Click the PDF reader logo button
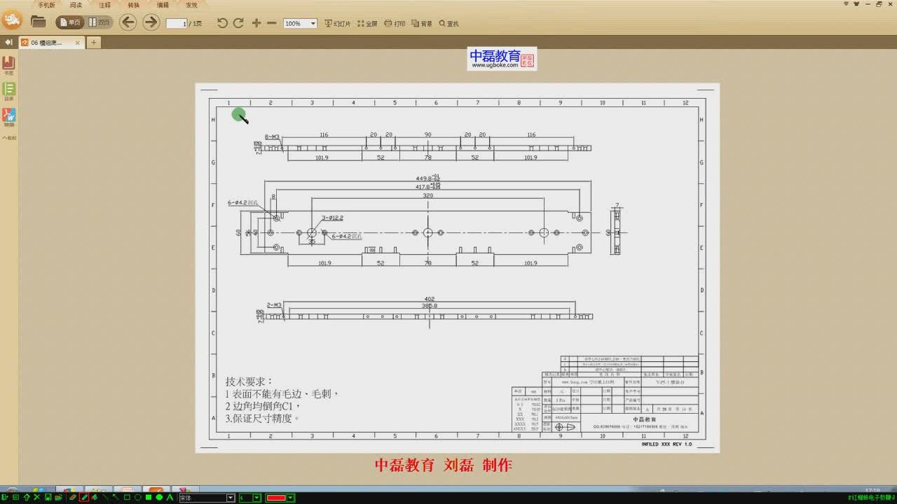 pos(11,21)
